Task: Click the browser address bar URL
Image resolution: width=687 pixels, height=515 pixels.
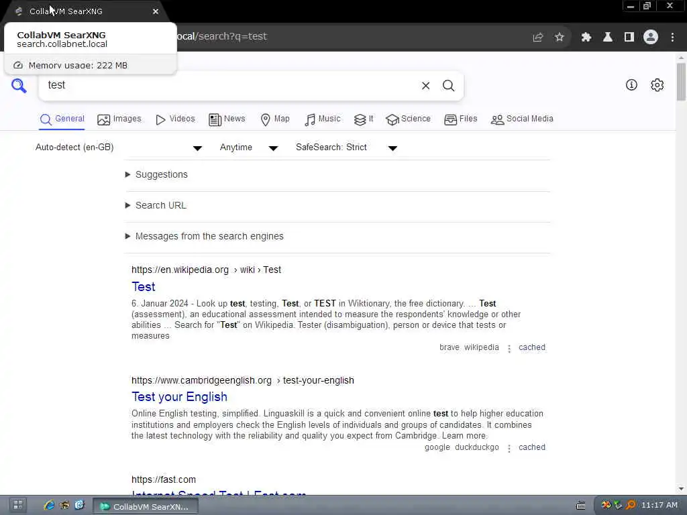Action: pyautogui.click(x=221, y=37)
